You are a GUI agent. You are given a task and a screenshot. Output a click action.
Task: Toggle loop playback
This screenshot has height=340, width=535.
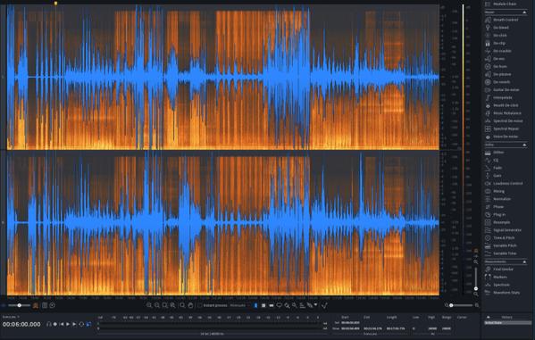81,324
